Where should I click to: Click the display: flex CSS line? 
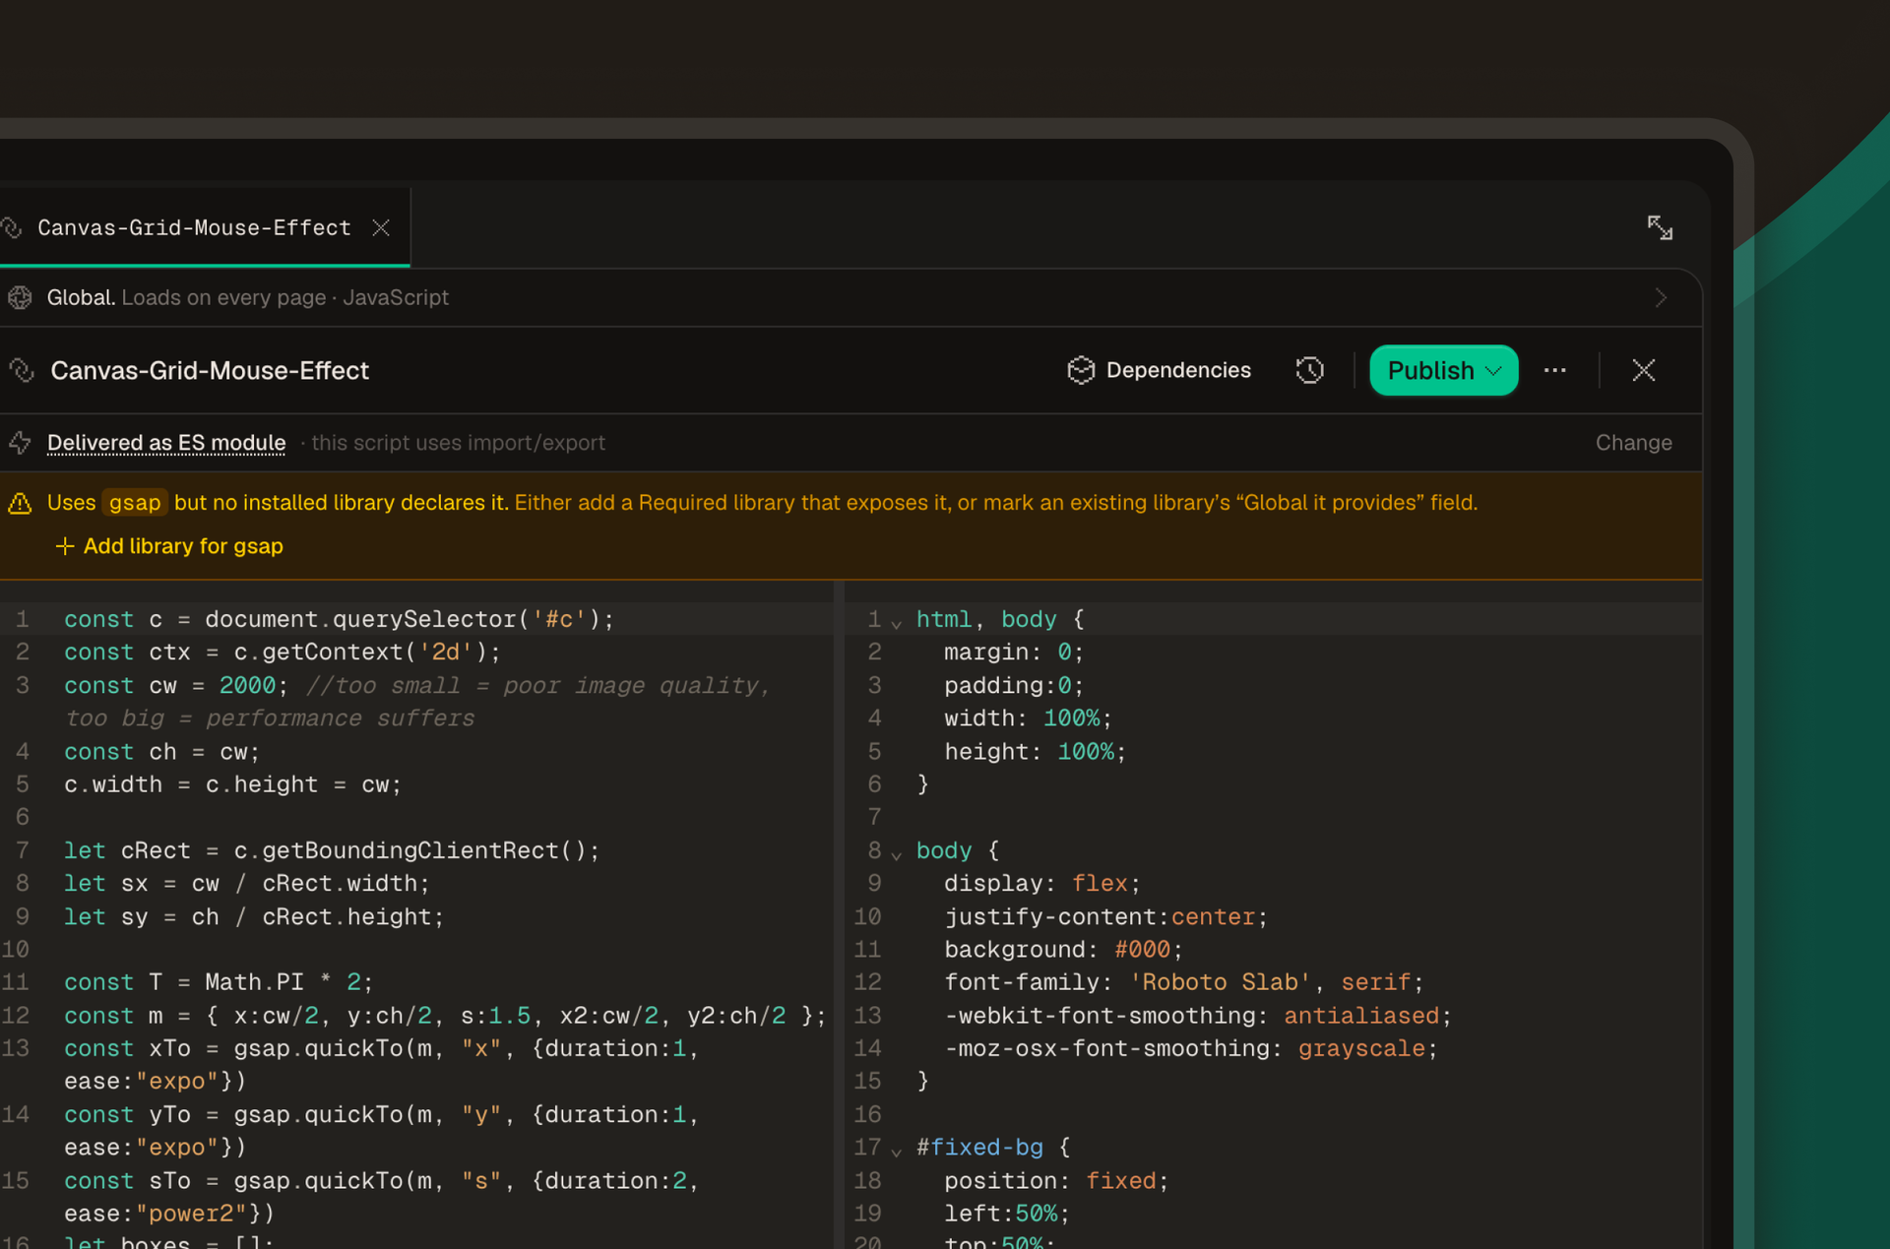[x=1041, y=884]
